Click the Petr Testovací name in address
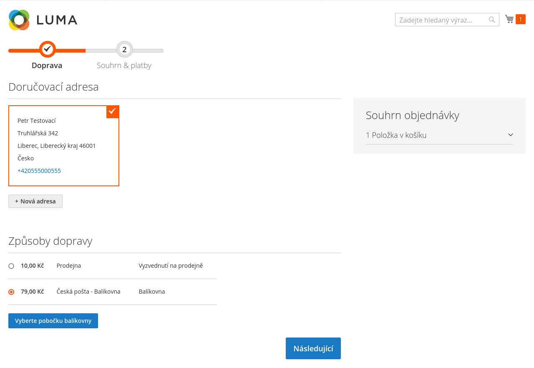This screenshot has height=368, width=534. [37, 121]
